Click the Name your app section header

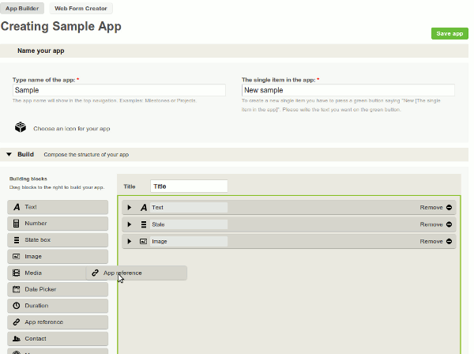pyautogui.click(x=41, y=51)
